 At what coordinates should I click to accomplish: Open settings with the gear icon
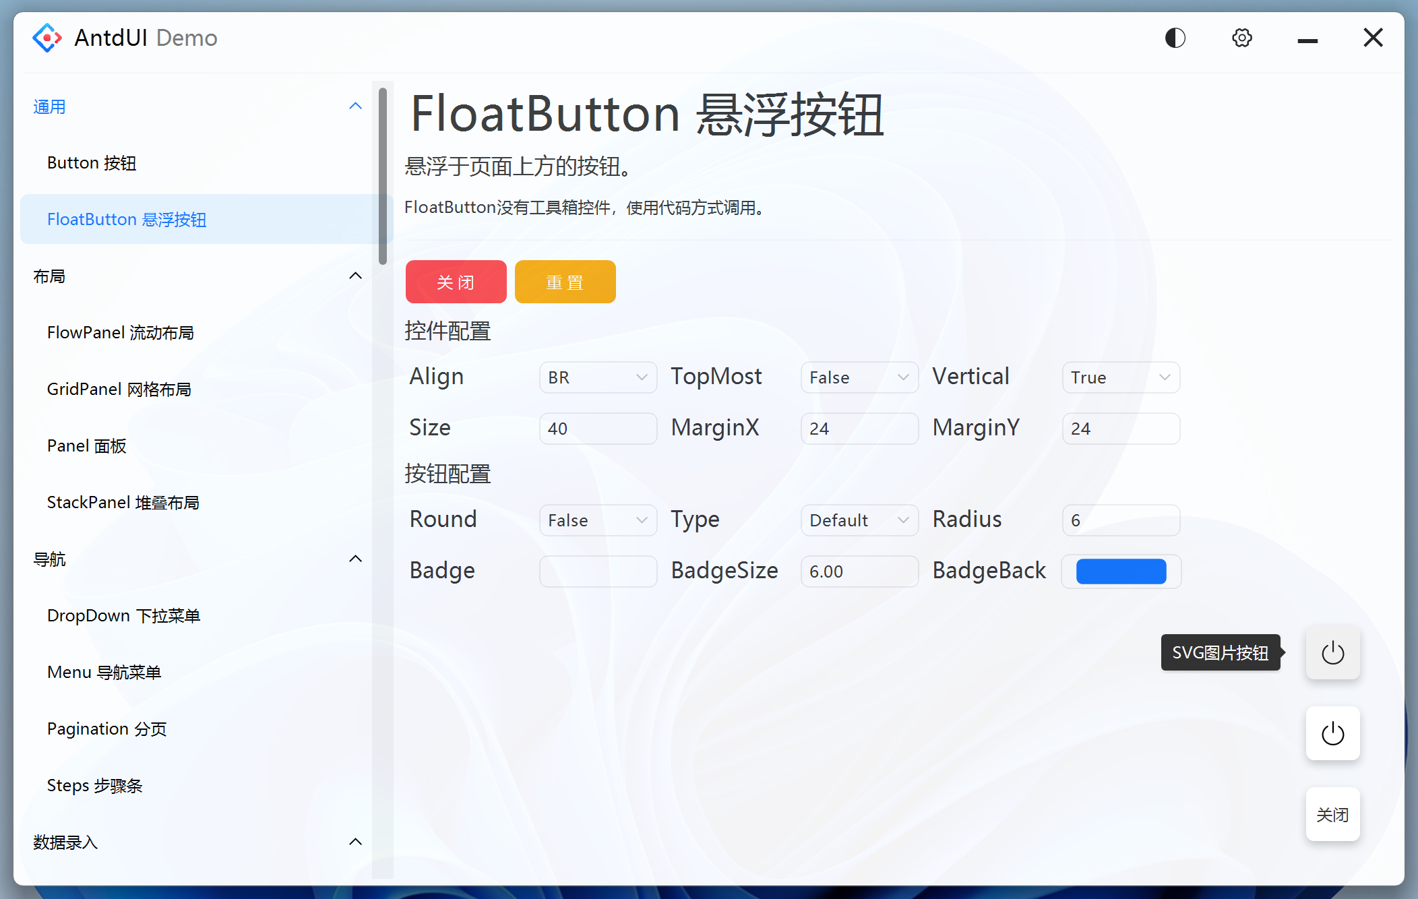point(1241,38)
